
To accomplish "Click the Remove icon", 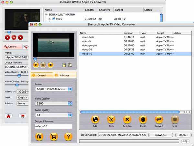I will 127,120.
